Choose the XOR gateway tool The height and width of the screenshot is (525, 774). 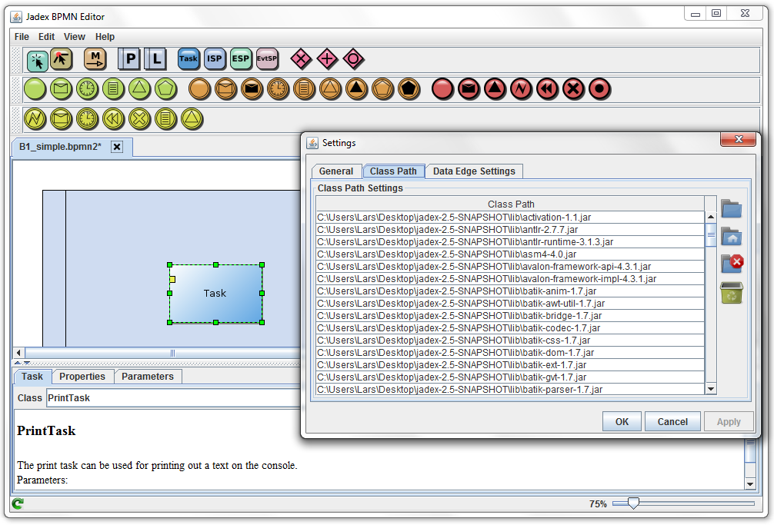302,59
